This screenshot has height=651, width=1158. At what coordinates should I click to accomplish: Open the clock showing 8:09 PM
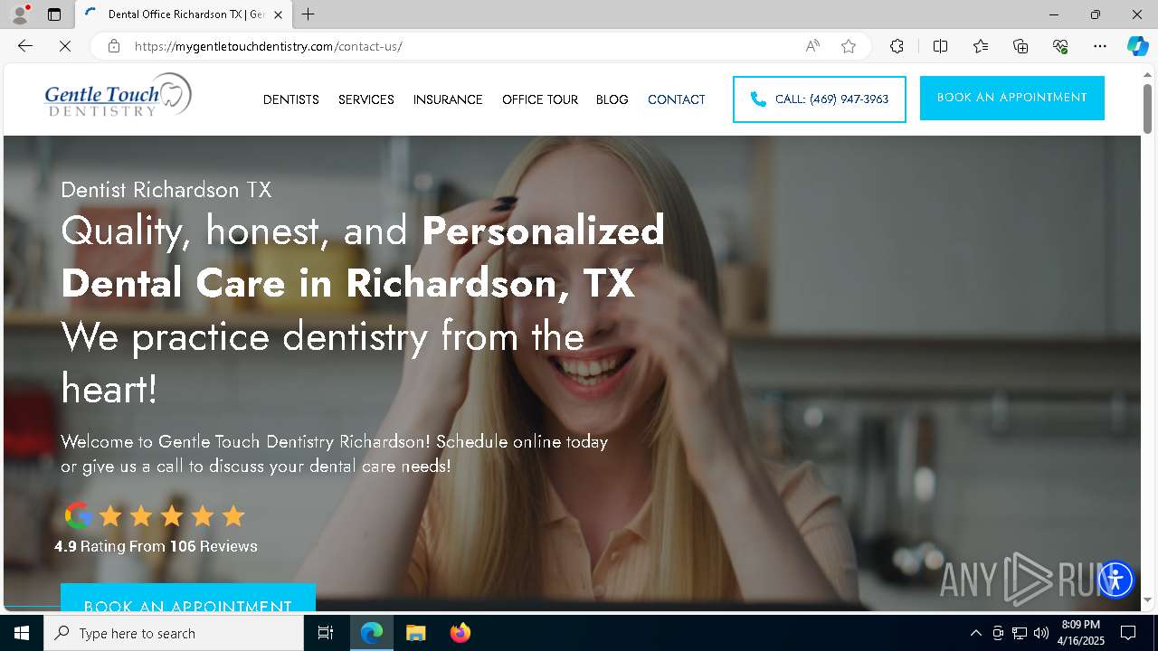[1081, 633]
